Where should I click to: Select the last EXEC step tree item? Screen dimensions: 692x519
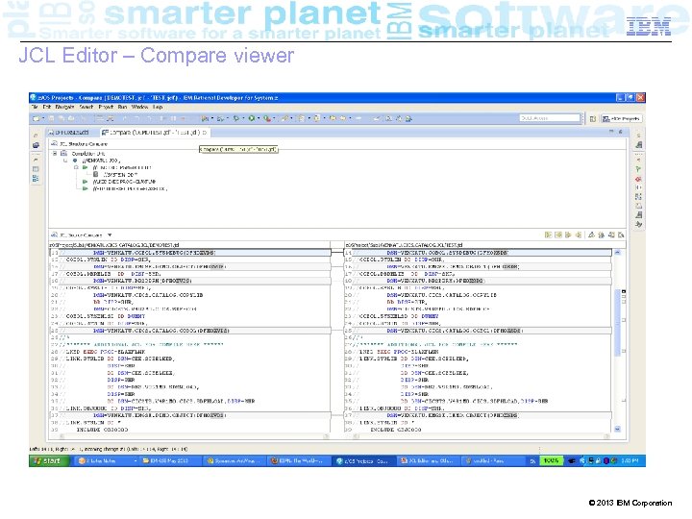pyautogui.click(x=130, y=189)
